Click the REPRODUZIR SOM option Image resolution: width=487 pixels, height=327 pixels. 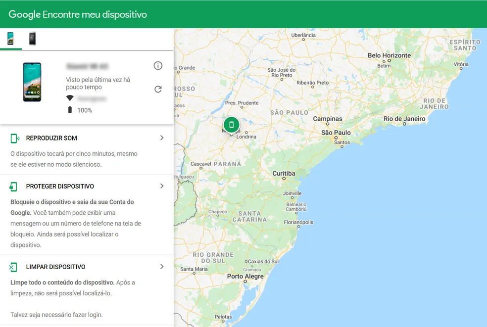[x=51, y=138]
